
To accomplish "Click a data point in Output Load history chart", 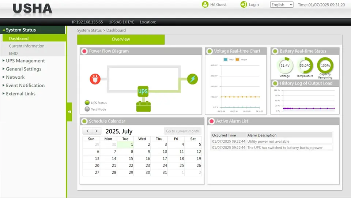I will coord(299,108).
